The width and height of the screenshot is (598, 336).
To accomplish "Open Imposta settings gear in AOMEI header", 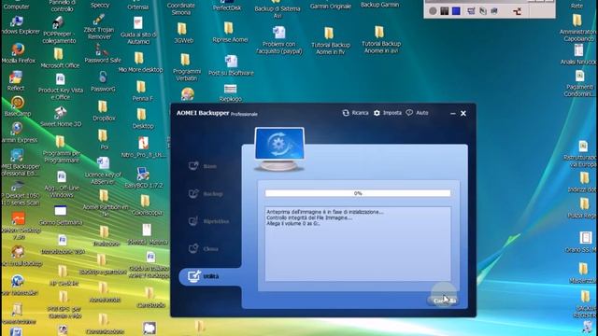I will [387, 113].
